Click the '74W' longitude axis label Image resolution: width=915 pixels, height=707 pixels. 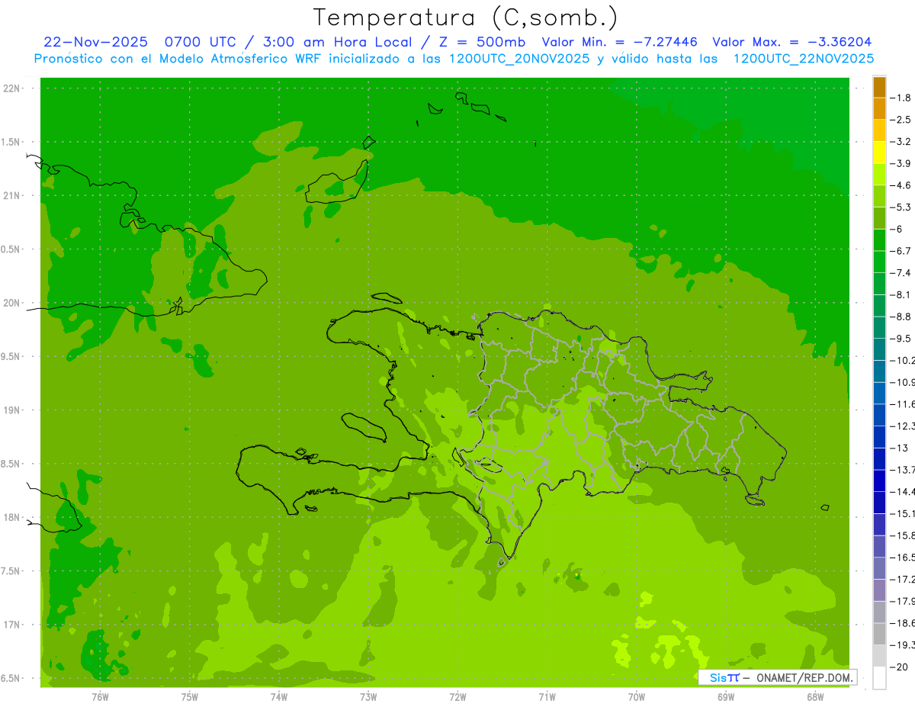coord(279,697)
